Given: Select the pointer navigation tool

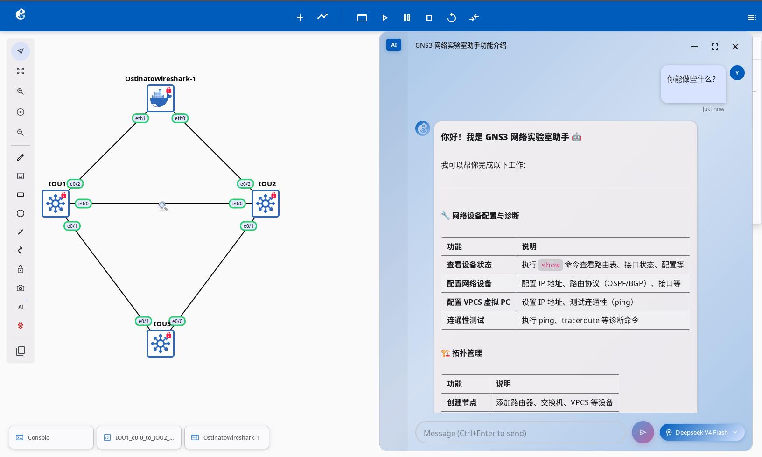Looking at the screenshot, I should click(x=21, y=51).
